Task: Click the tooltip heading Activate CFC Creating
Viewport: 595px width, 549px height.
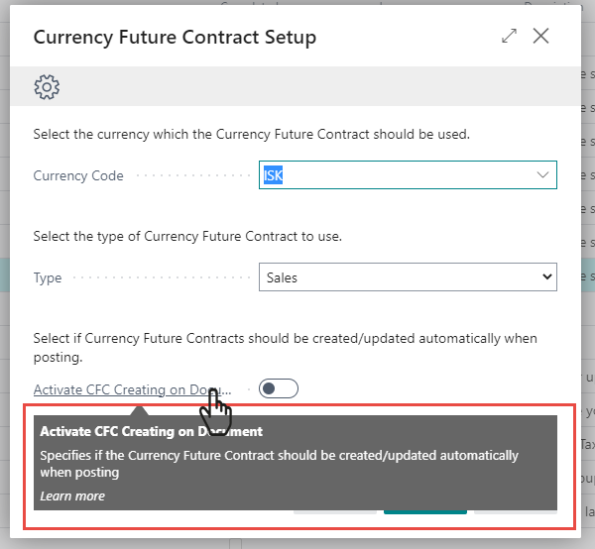Action: (151, 431)
